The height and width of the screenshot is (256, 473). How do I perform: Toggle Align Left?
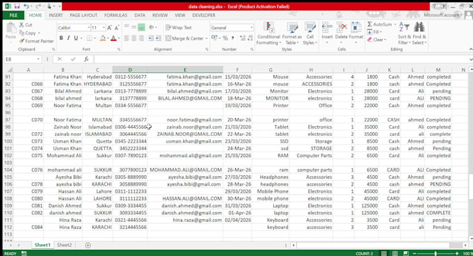127,38
